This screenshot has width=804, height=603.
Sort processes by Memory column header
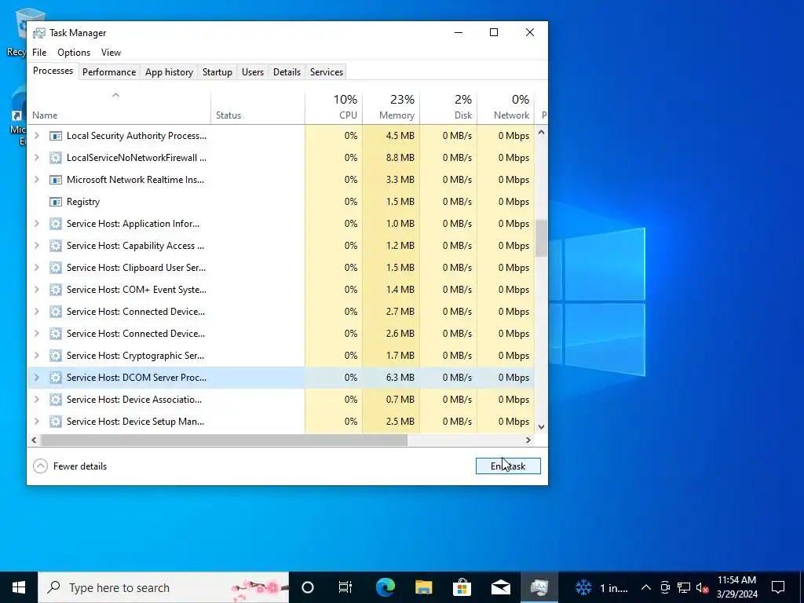pos(391,108)
